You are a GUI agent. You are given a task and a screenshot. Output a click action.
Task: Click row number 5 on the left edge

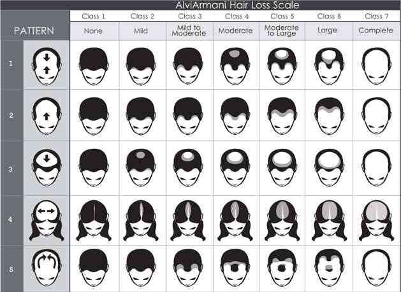coord(11,268)
